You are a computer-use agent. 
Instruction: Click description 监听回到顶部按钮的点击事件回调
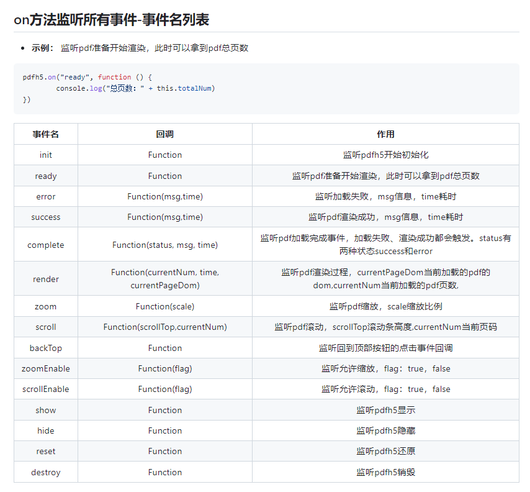[x=385, y=348]
